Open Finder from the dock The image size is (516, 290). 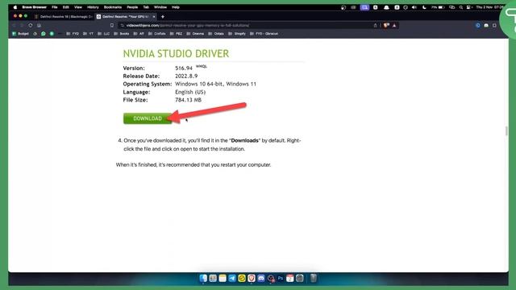point(203,278)
